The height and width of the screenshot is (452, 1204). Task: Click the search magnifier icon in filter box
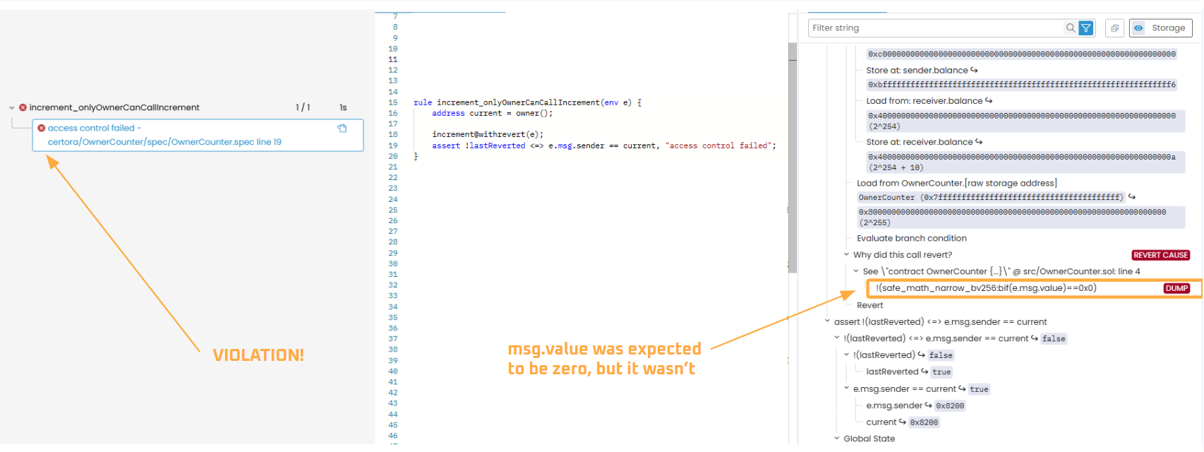[x=1071, y=28]
